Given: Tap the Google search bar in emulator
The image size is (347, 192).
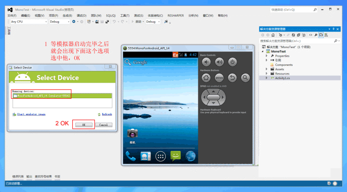Looking at the screenshot, I should (160, 62).
